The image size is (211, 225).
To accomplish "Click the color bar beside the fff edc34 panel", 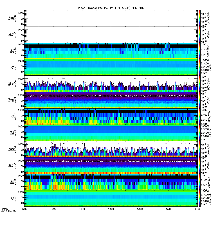I will click(200, 149).
